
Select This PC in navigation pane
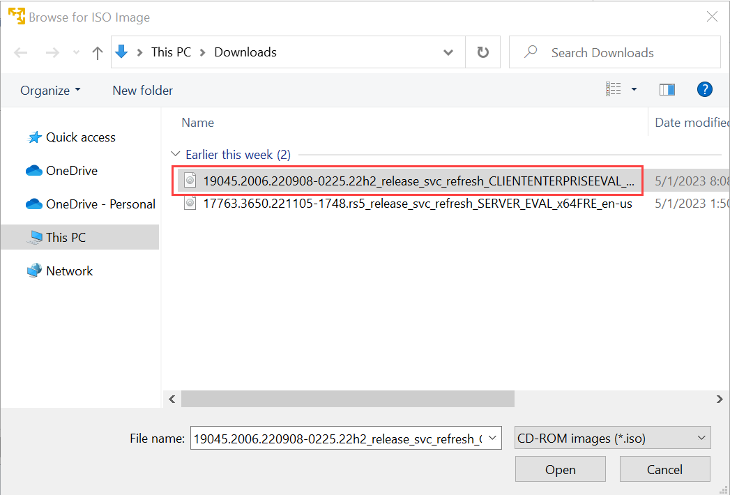pyautogui.click(x=80, y=238)
